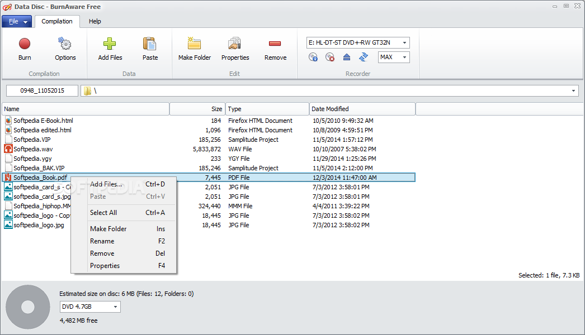Select the Softpedia_hiphop.MMM file name
Image resolution: width=585 pixels, height=335 pixels.
click(42, 206)
